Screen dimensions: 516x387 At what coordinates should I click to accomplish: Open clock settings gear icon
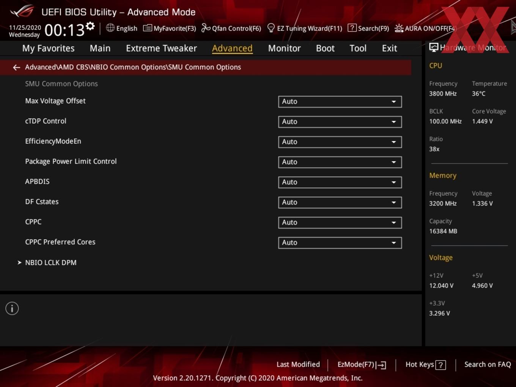90,26
